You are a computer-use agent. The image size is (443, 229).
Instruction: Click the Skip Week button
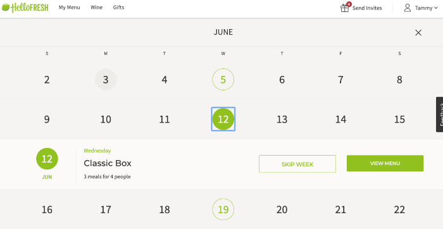297,164
